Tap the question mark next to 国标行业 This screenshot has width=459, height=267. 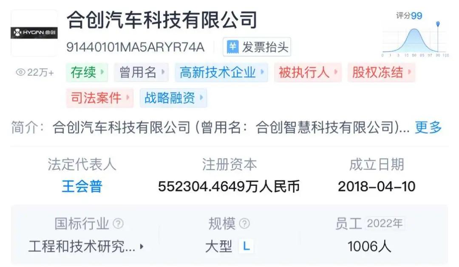(118, 224)
